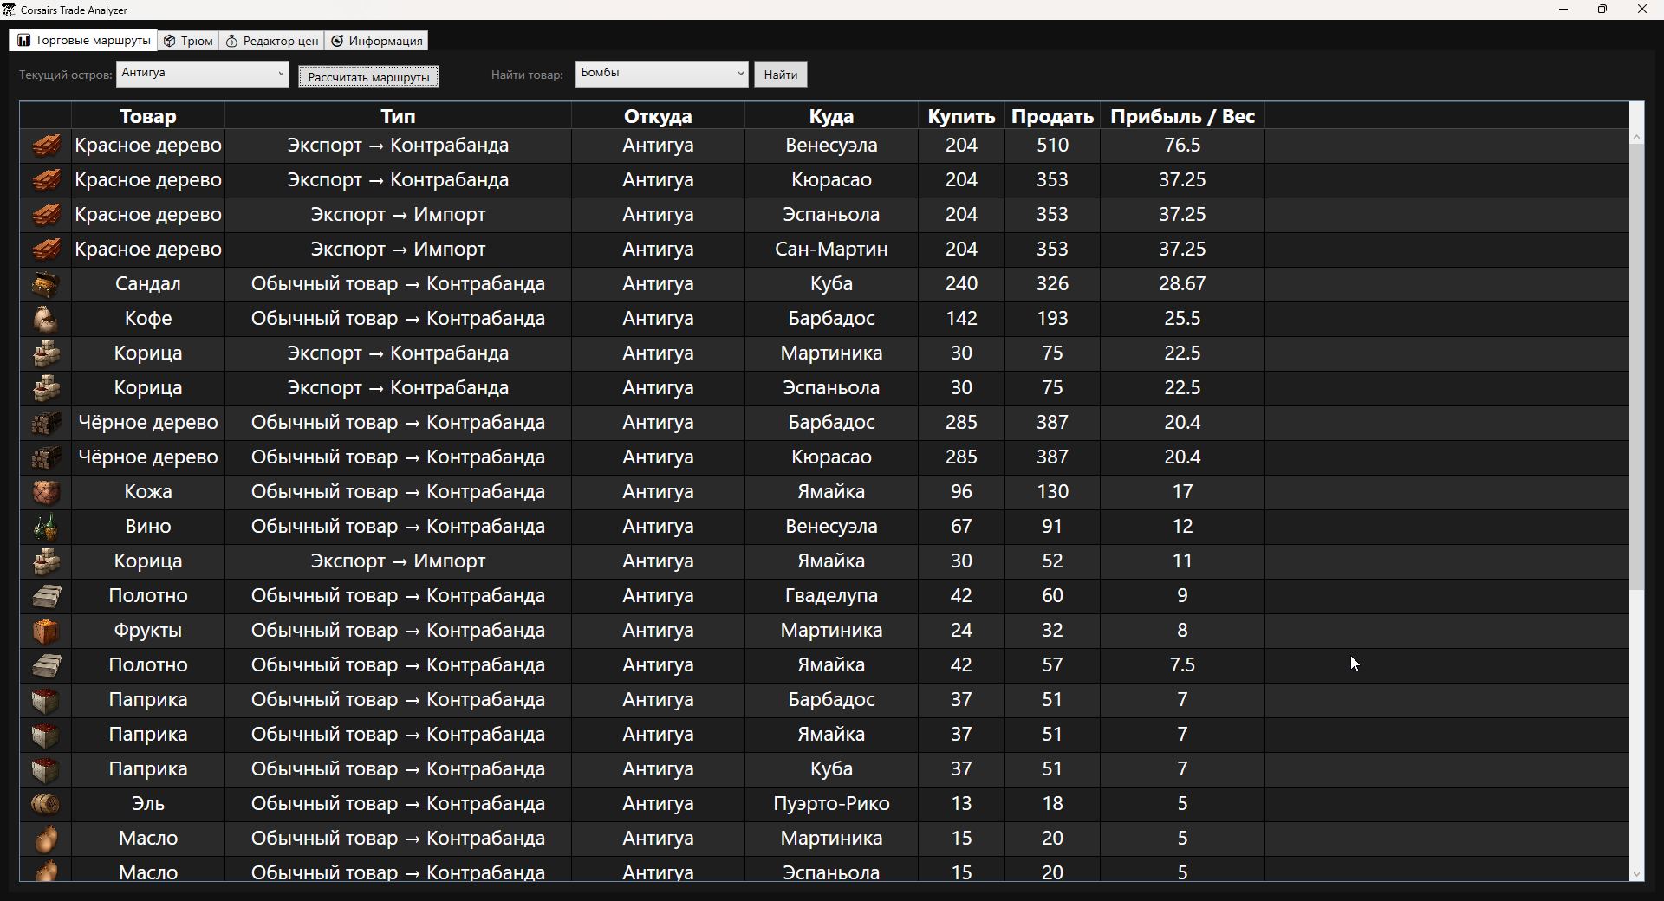Image resolution: width=1664 pixels, height=901 pixels.
Task: Click the Кожа goods name cell
Action: point(148,492)
